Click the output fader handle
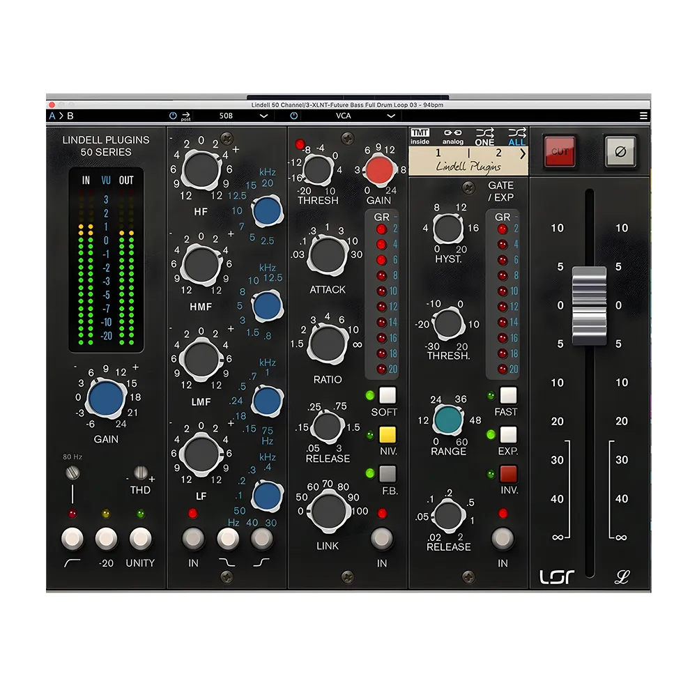 tap(590, 305)
